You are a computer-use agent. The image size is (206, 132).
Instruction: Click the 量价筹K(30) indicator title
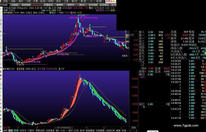(9, 69)
